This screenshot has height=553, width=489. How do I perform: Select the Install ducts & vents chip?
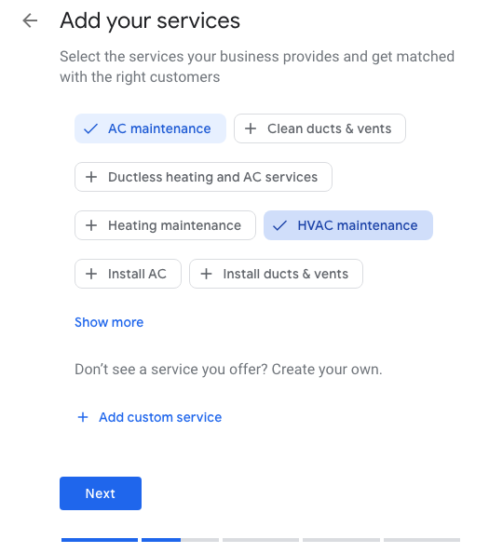click(x=276, y=274)
